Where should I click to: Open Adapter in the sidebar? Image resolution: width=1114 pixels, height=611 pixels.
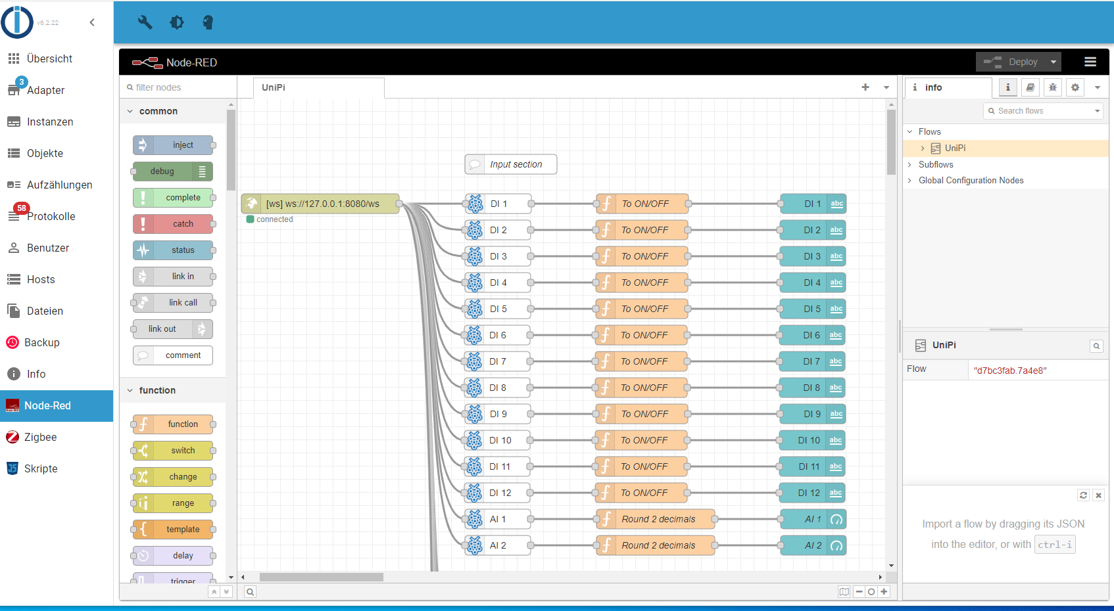coord(57,90)
